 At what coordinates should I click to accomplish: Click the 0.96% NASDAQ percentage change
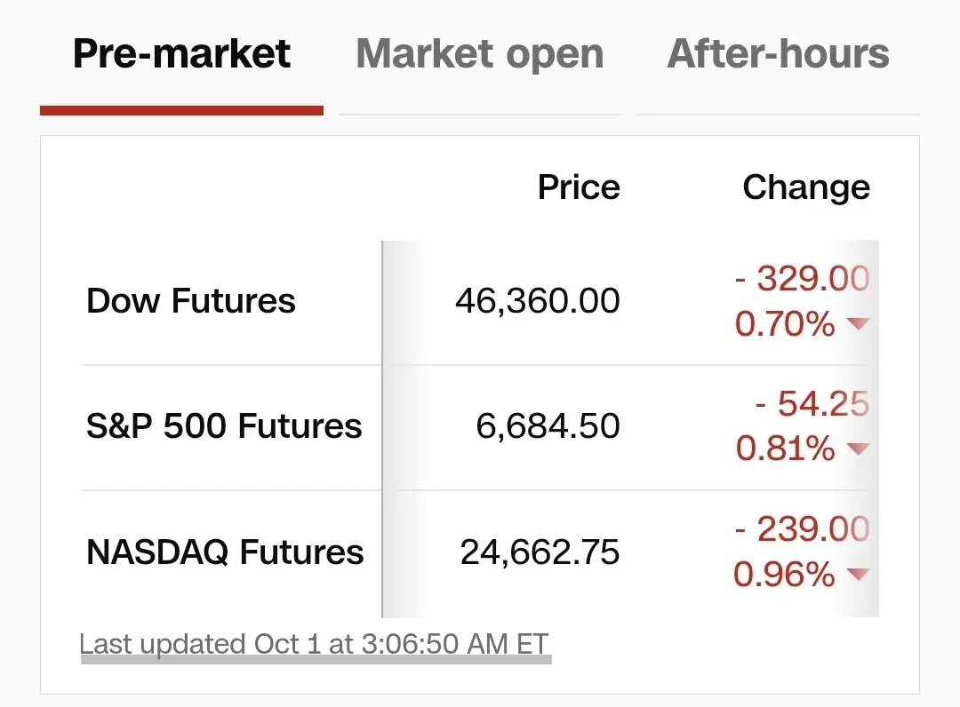pyautogui.click(x=785, y=575)
